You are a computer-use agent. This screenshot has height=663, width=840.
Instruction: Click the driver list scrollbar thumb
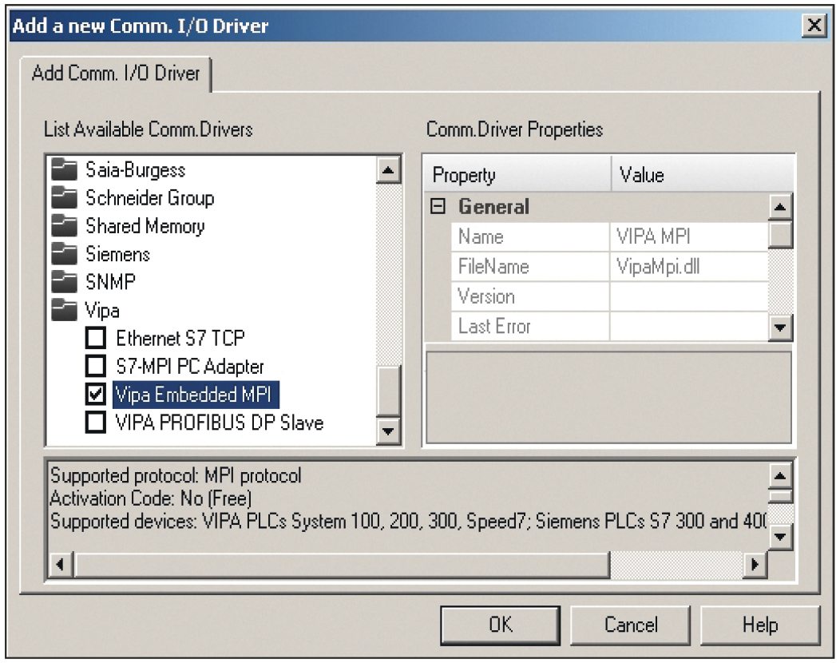(388, 391)
